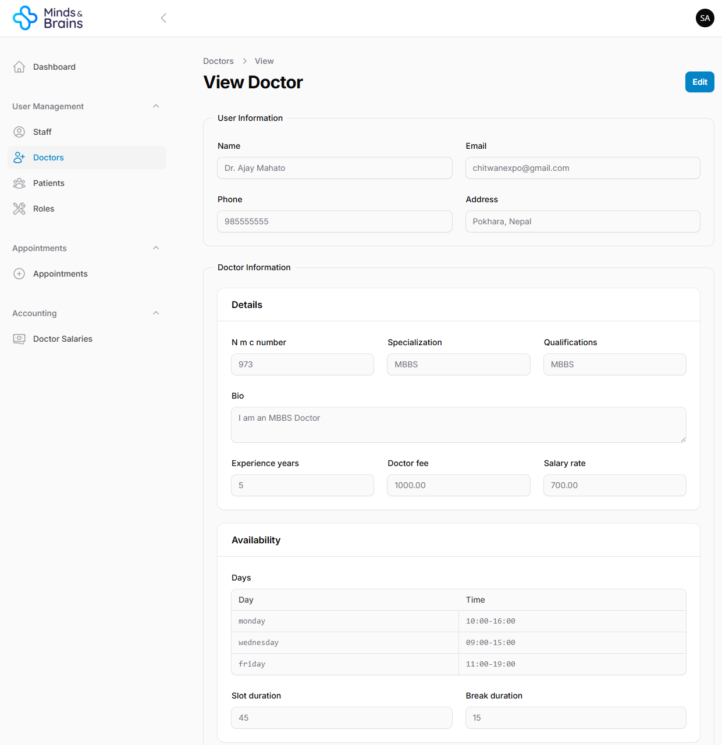The height and width of the screenshot is (745, 722).
Task: Click the Email field with chitwanexpo@gmail.com
Action: 582,168
